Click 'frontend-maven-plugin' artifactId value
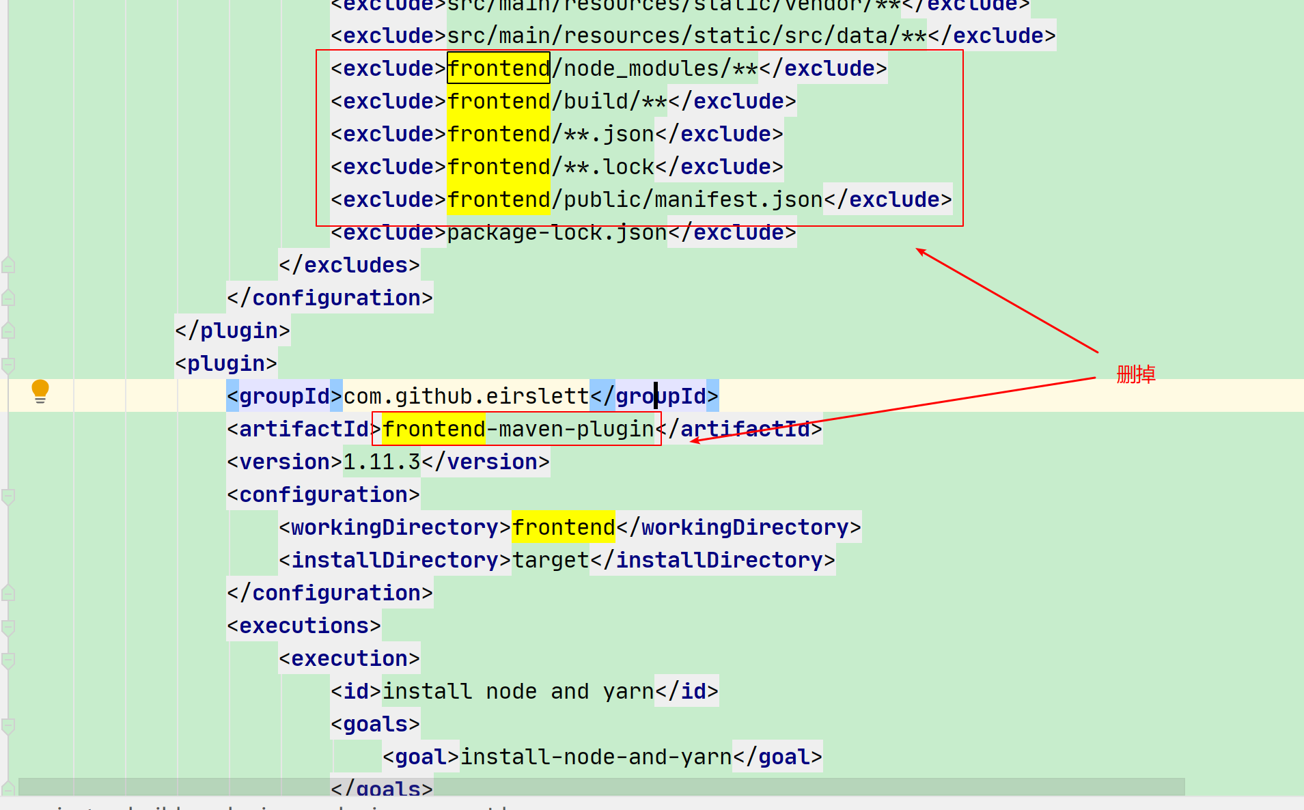The height and width of the screenshot is (810, 1304). click(x=518, y=429)
